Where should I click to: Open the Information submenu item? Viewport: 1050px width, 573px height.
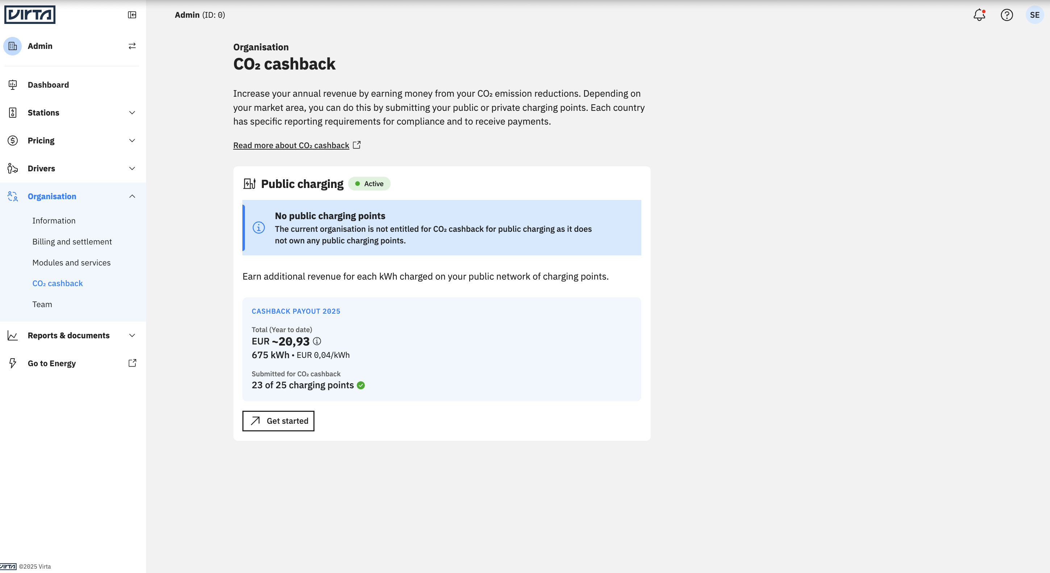pyautogui.click(x=54, y=221)
